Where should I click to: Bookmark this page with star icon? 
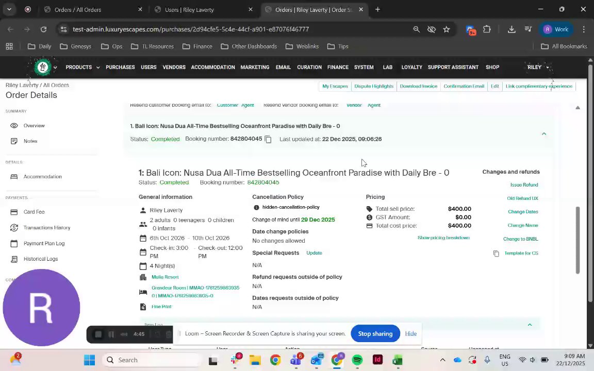coord(446,29)
